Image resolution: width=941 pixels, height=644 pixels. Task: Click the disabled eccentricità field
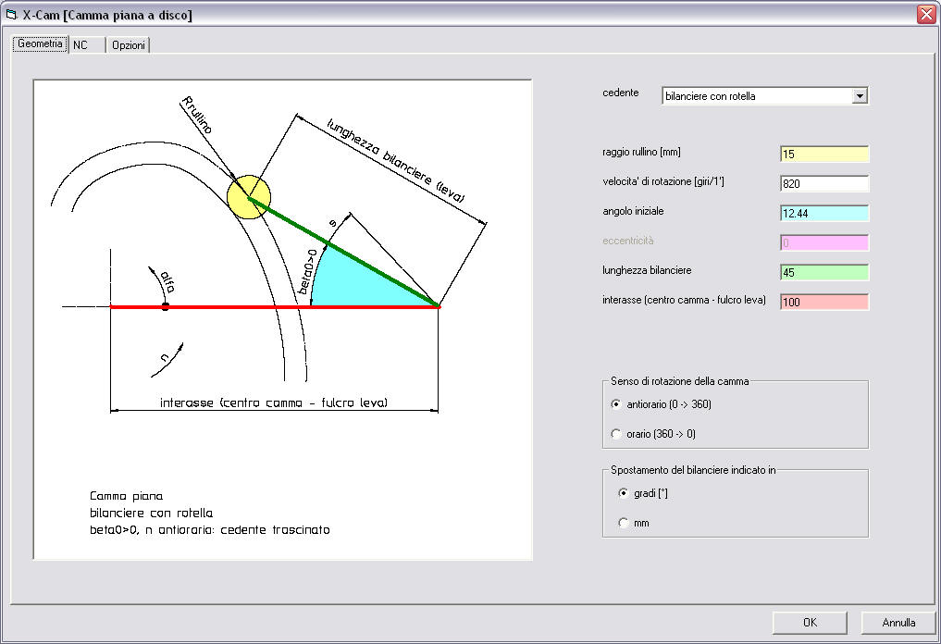[824, 243]
